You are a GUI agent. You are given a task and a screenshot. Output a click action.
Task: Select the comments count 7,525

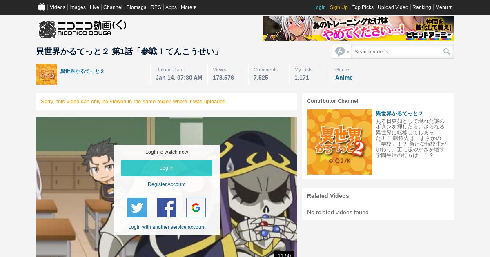point(261,78)
